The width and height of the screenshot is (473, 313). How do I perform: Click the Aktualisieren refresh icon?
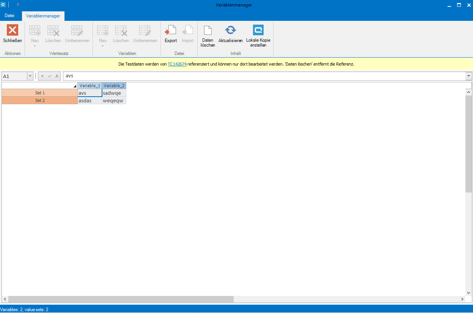point(230,30)
